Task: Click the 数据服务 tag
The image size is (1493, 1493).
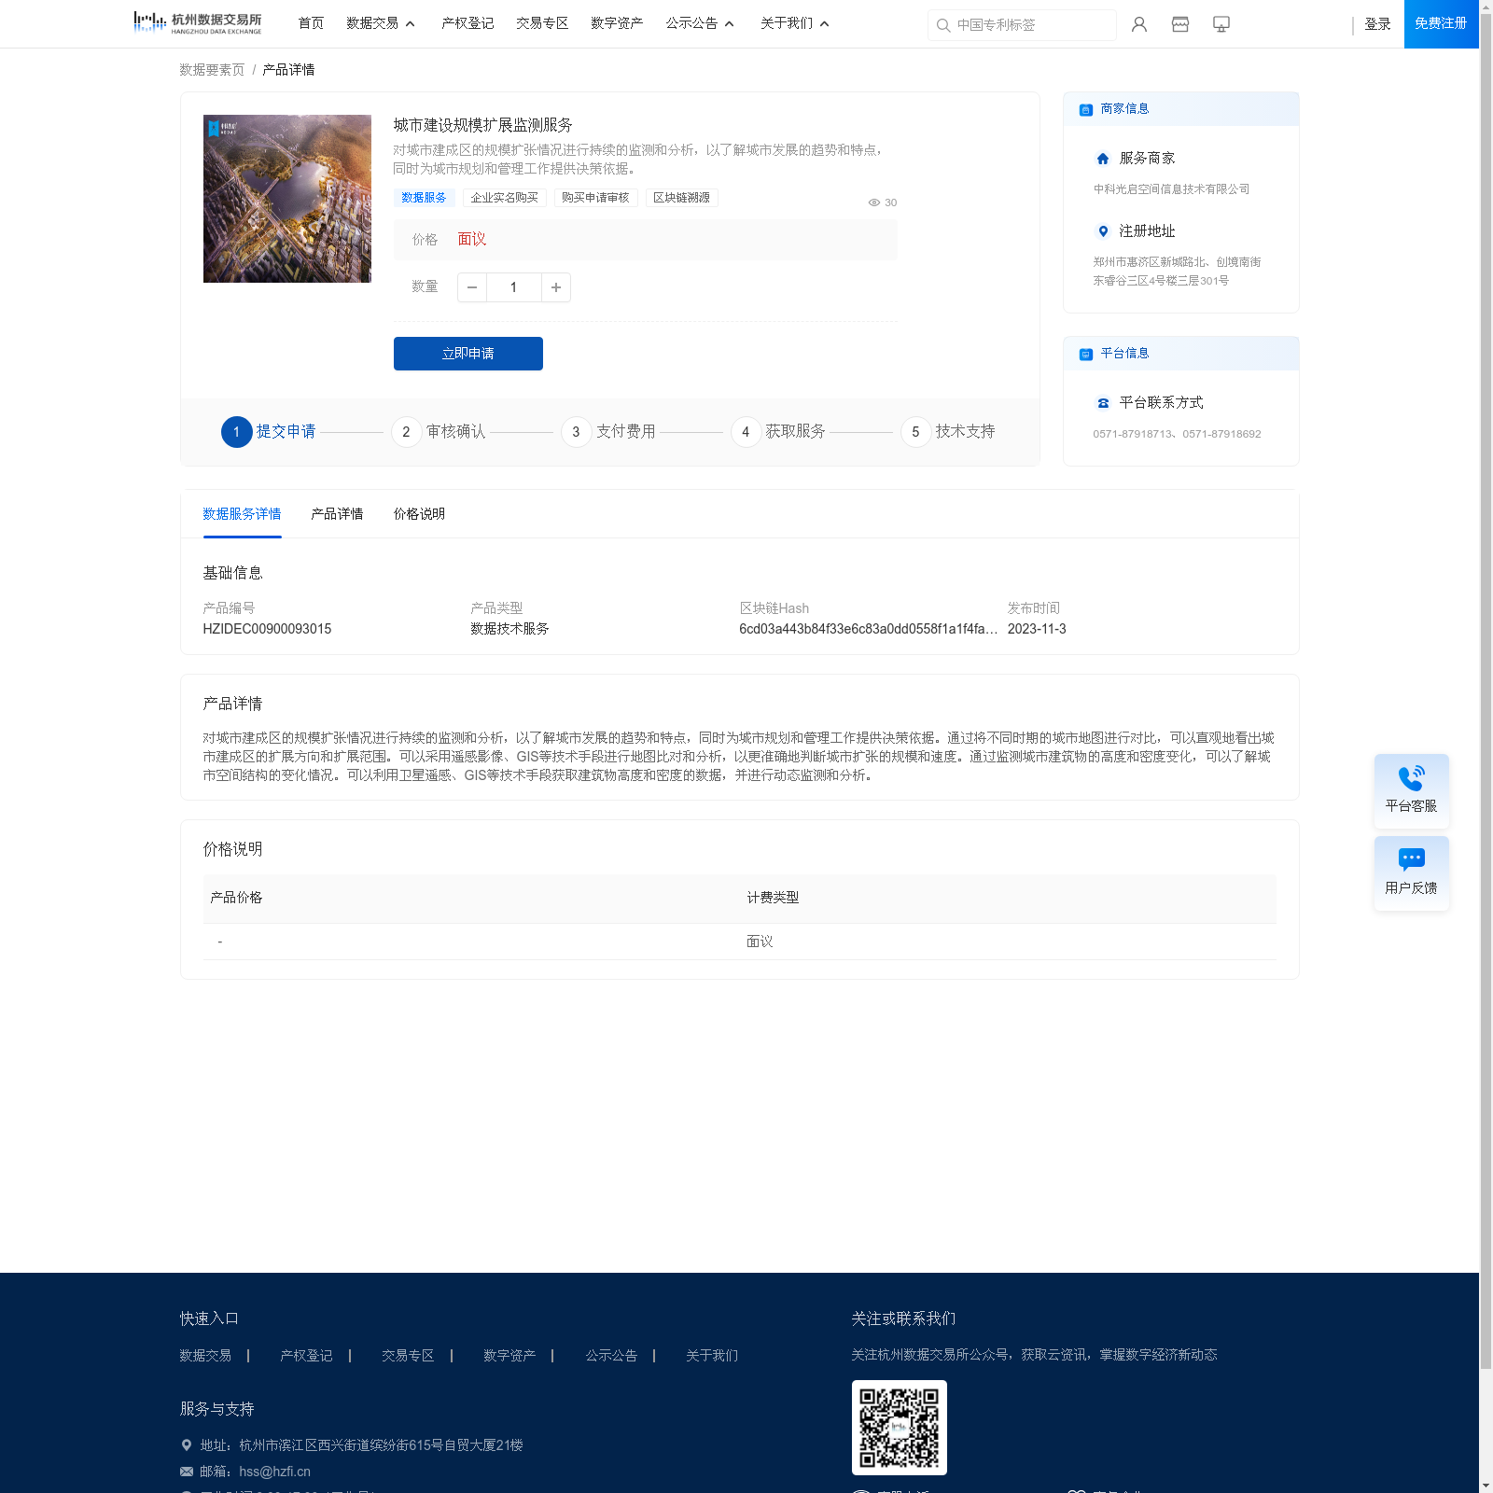Action: (x=425, y=198)
